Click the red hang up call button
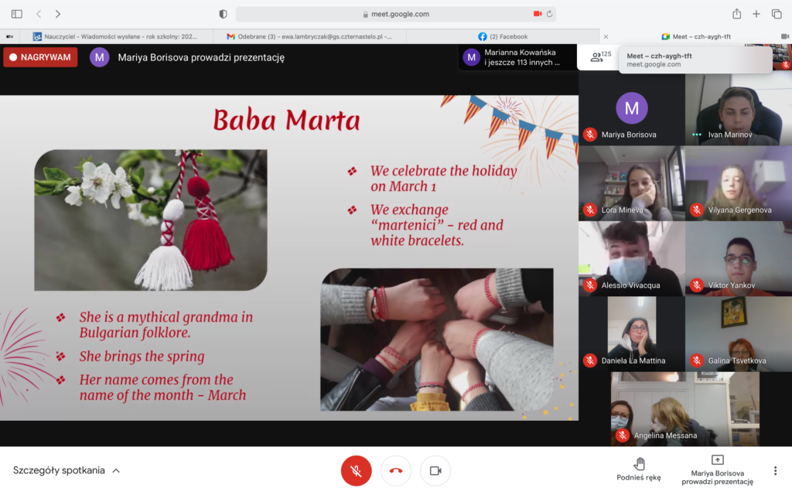This screenshot has width=792, height=495. [396, 470]
